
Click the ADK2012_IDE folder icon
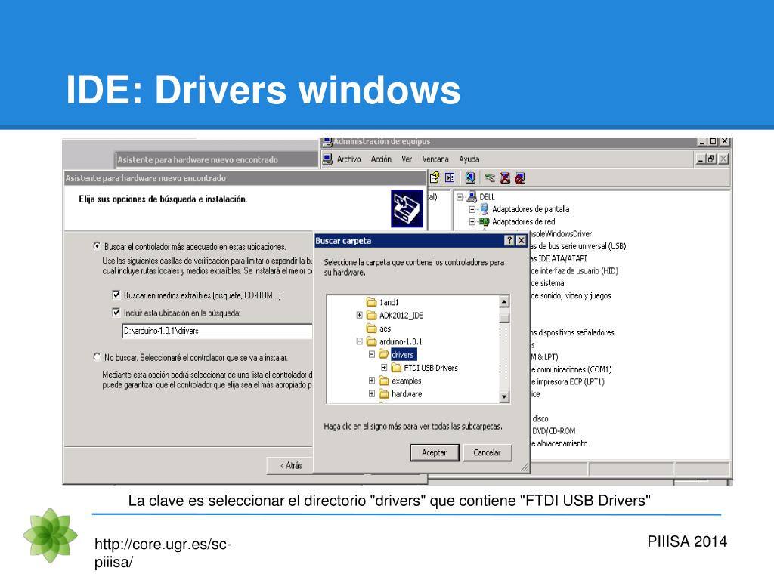tap(372, 315)
